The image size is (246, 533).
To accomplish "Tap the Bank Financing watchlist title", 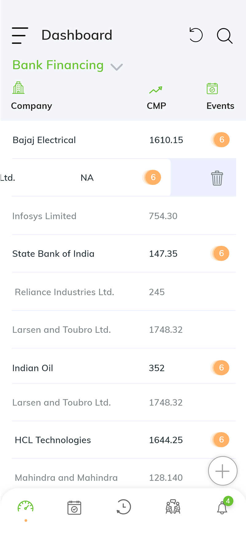I will [58, 65].
